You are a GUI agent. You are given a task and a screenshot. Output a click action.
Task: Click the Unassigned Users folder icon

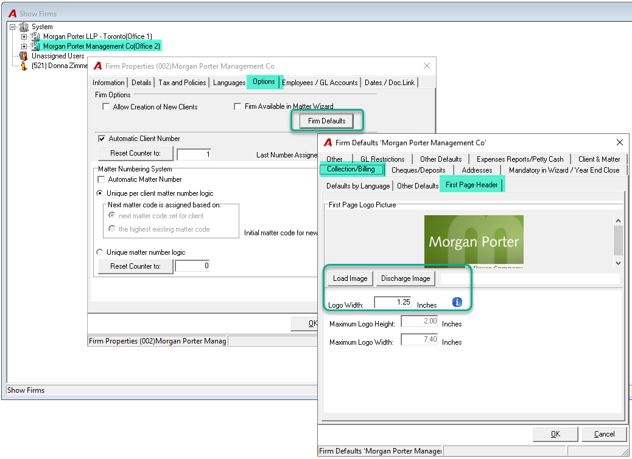[x=24, y=56]
